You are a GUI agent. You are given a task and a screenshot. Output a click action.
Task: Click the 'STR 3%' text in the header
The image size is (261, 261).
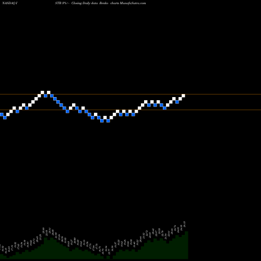click(61, 3)
